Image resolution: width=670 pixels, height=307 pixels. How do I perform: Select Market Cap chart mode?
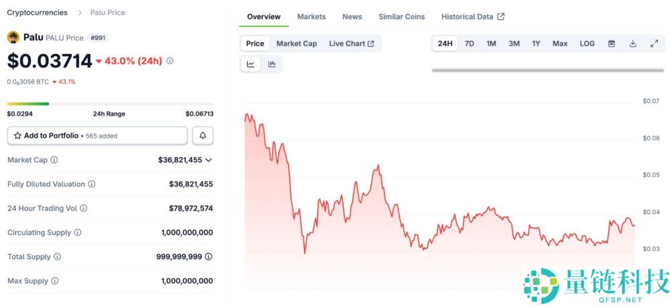(296, 43)
